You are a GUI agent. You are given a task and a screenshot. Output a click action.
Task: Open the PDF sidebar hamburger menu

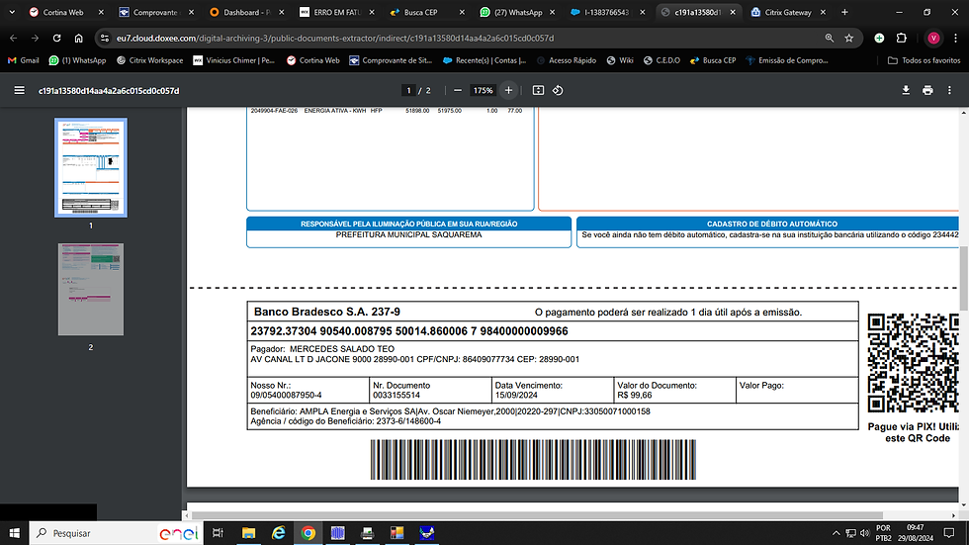(x=19, y=90)
